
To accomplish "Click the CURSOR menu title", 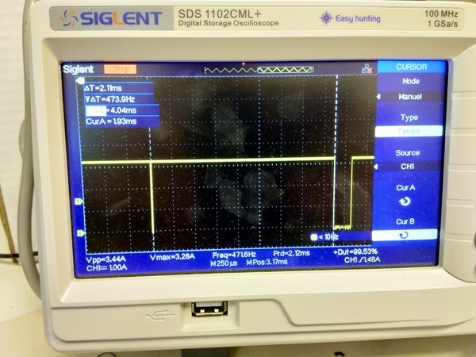I will [x=408, y=68].
